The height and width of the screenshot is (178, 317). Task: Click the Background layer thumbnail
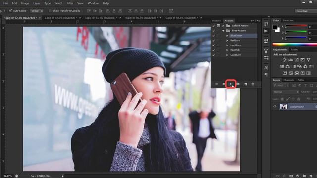(283, 106)
